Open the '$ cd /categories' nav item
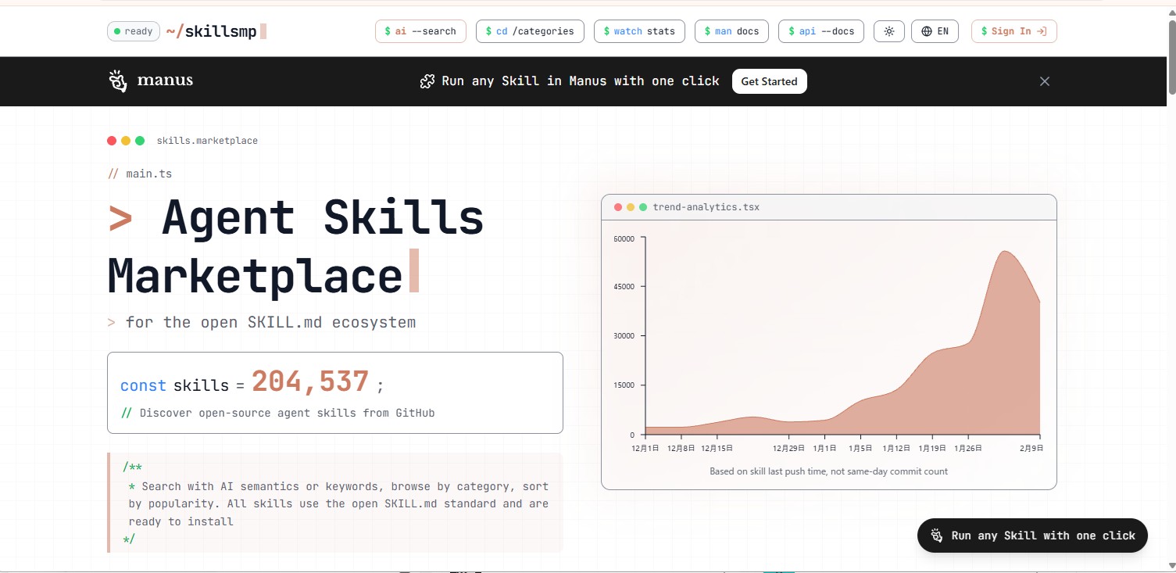1176x573 pixels. click(x=530, y=31)
